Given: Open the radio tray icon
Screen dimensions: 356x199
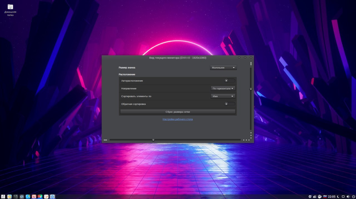Looking at the screenshot, I should click(x=315, y=197).
